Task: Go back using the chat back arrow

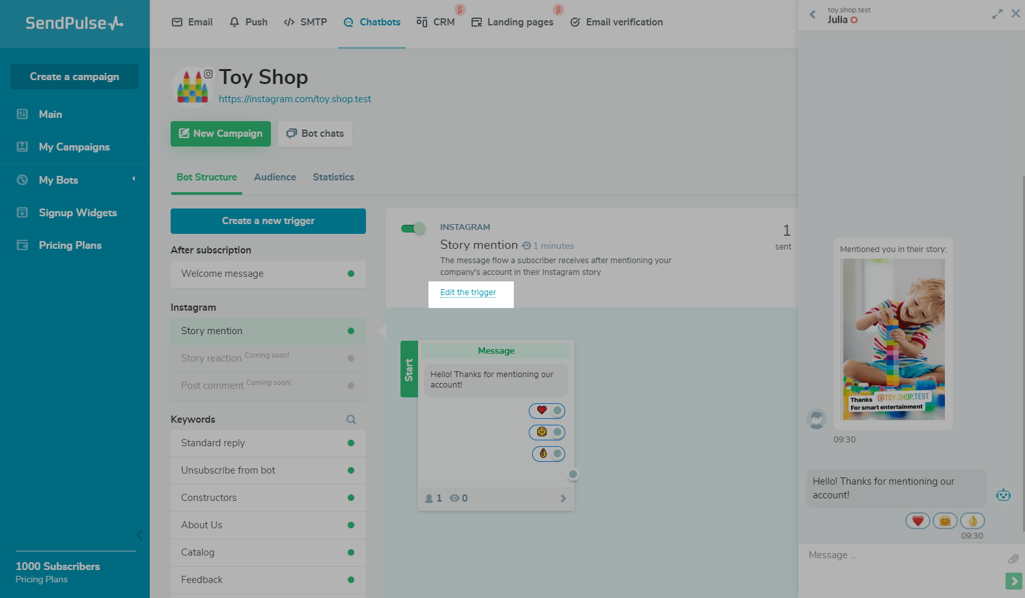Action: tap(813, 14)
